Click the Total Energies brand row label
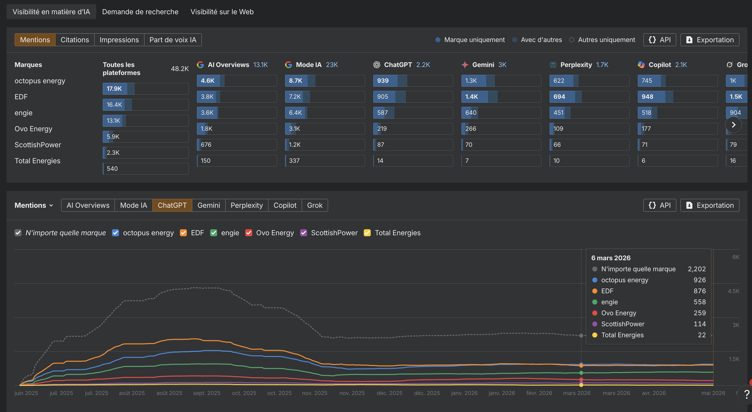The image size is (752, 412). (37, 161)
